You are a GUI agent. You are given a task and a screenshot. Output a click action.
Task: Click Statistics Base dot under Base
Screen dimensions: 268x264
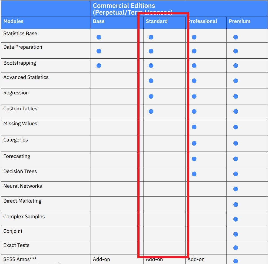99,37
